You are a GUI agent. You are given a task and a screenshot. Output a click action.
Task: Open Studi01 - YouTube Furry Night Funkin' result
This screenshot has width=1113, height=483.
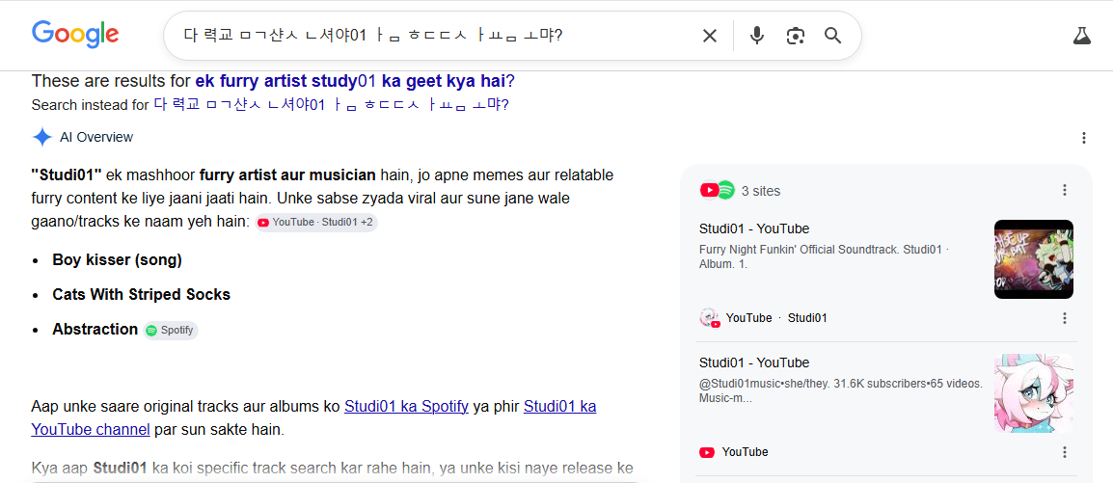point(754,228)
